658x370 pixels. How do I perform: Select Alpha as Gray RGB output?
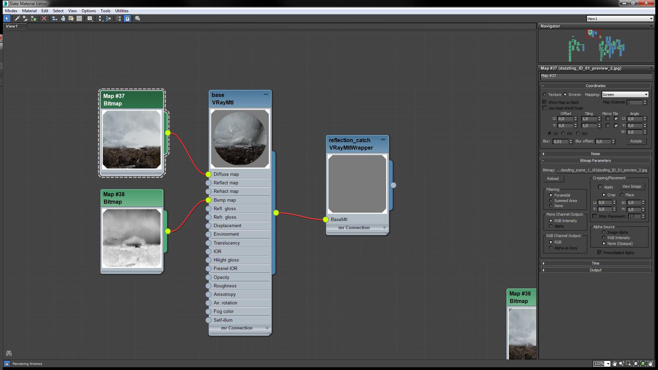[x=551, y=248]
